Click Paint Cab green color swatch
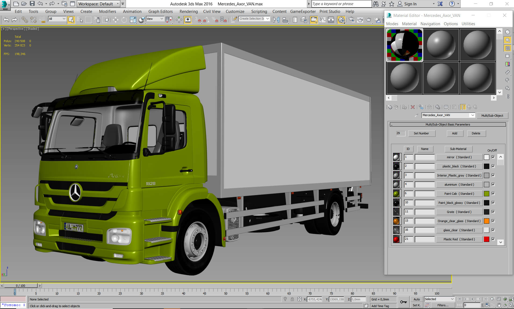The width and height of the screenshot is (514, 309). [x=486, y=194]
